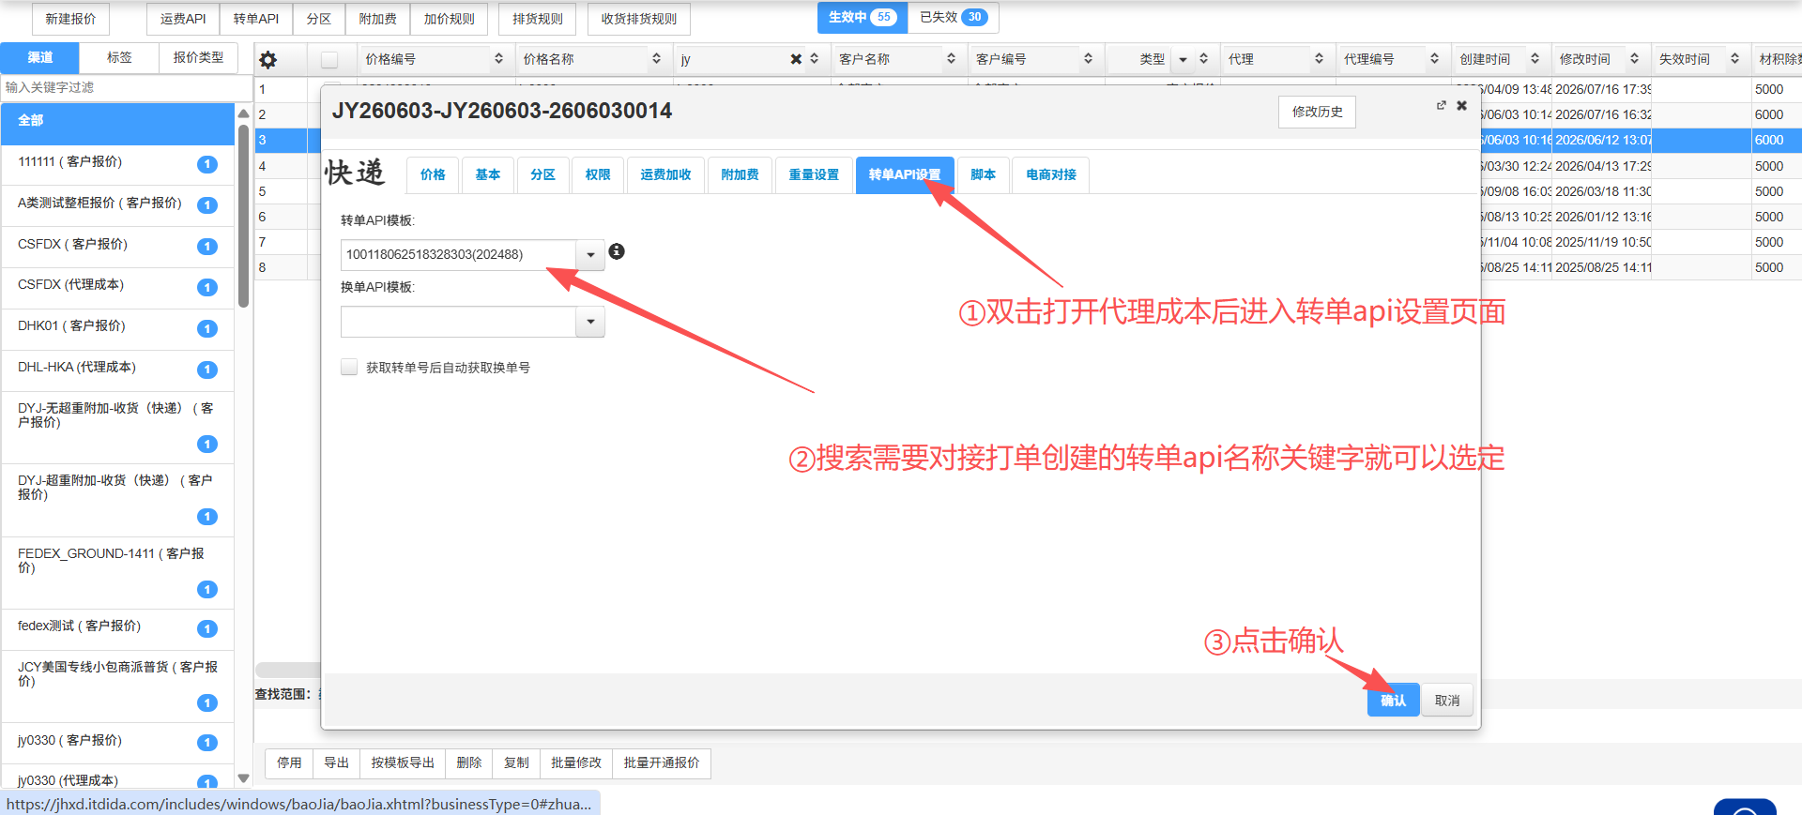Open the 换单API模板 dropdown arrow
The height and width of the screenshot is (815, 1802).
(x=590, y=322)
